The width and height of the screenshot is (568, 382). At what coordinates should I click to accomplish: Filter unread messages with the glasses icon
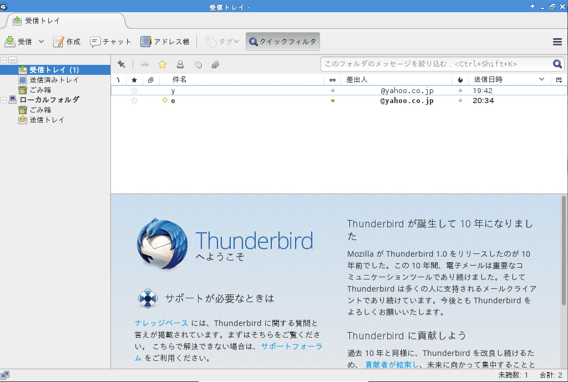(145, 64)
